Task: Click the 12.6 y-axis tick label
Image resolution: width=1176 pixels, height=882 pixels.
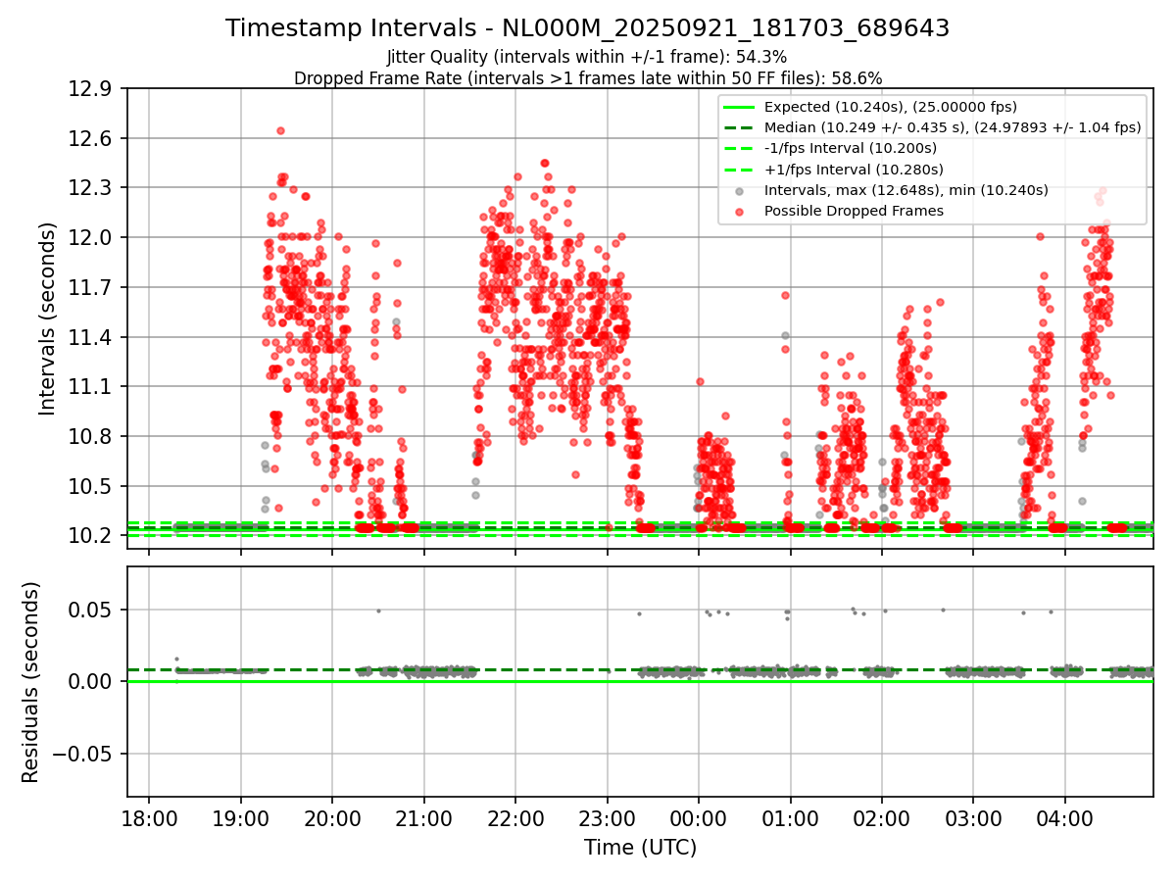Action: [89, 139]
